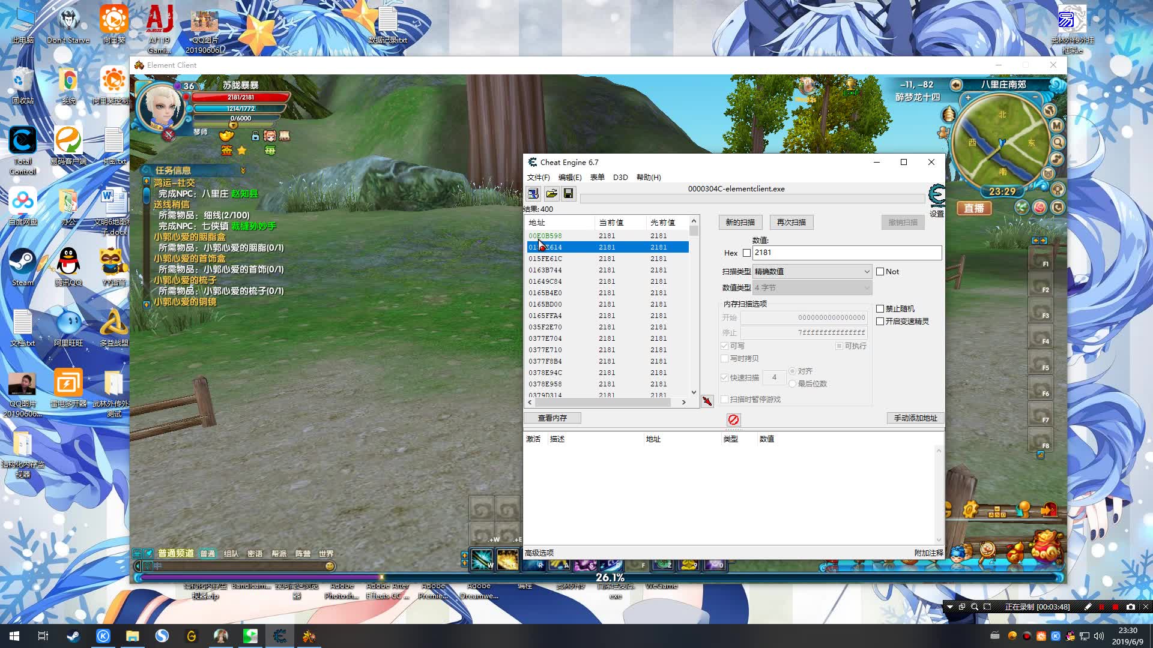
Task: Click the E skill icon in game hotbar
Action: [507, 560]
